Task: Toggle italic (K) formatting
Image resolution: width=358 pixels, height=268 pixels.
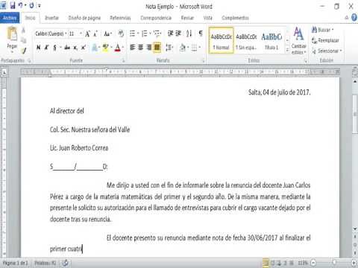Action: [46, 47]
